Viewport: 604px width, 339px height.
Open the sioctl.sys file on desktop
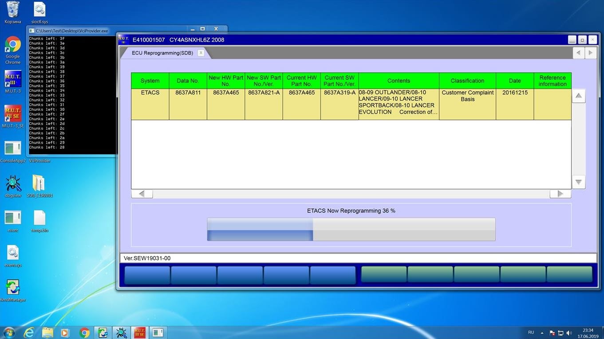point(39,12)
